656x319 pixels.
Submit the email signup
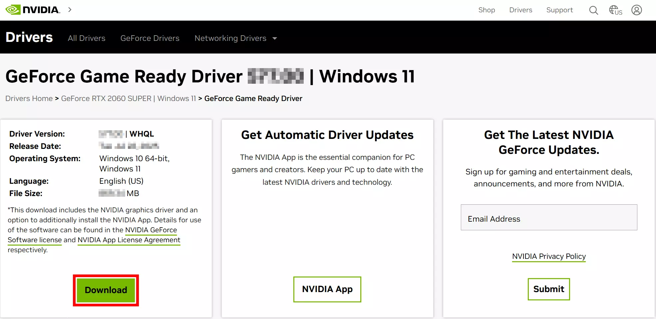pyautogui.click(x=549, y=289)
